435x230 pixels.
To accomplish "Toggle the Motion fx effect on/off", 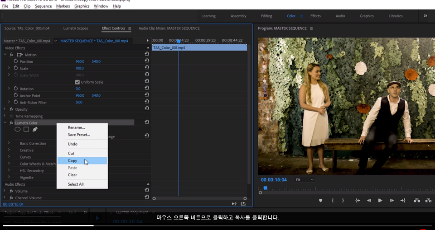I will (x=11, y=55).
